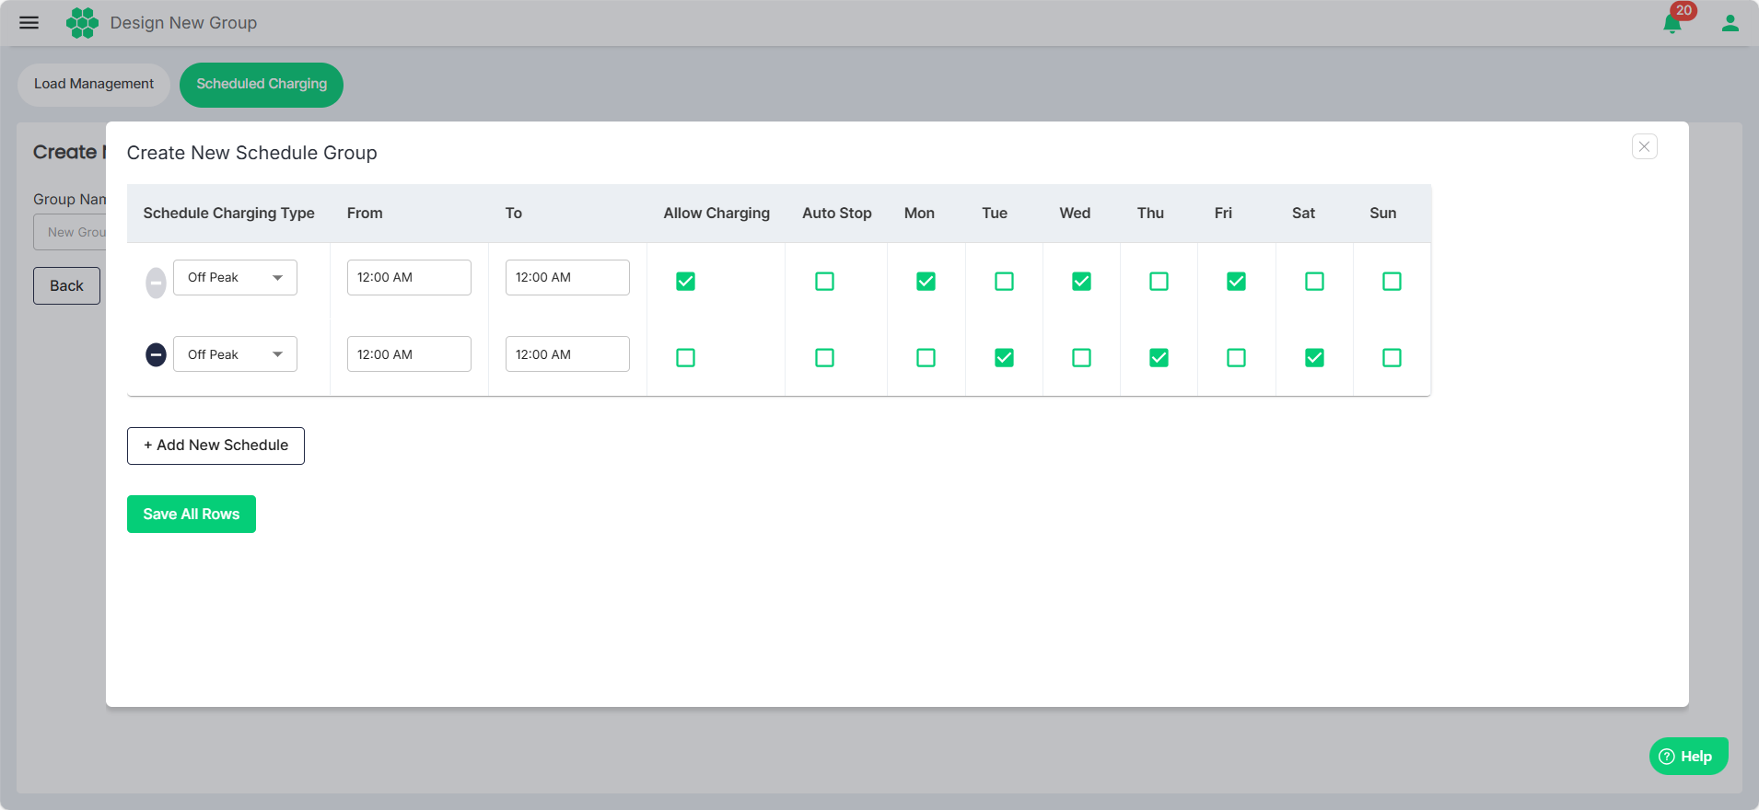
Task: Uncheck Saturday in the second schedule row
Action: click(x=1314, y=358)
